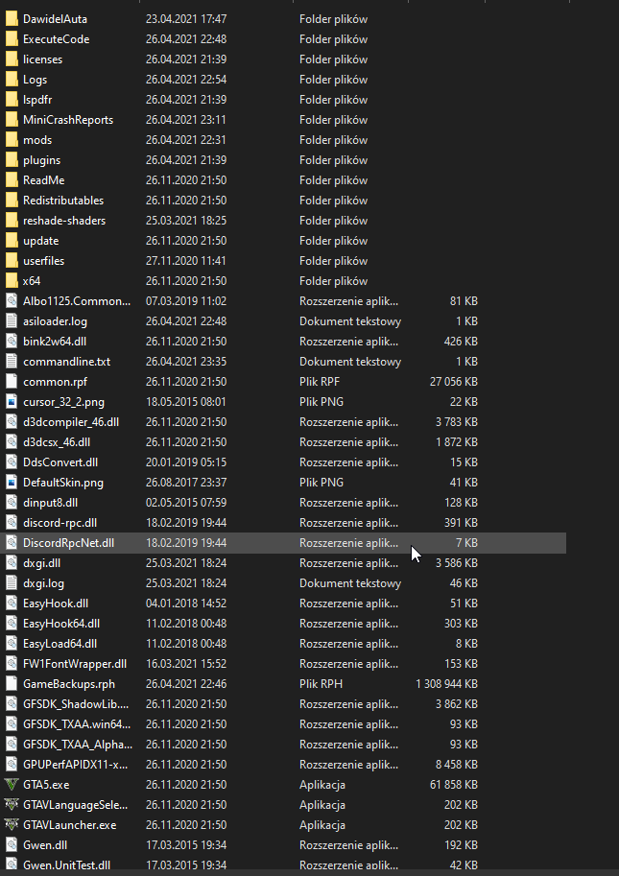Click the Plik RPF type cell

[x=320, y=382]
